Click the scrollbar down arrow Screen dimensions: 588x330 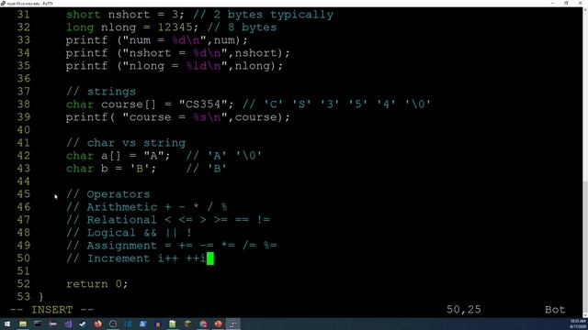coord(585,315)
